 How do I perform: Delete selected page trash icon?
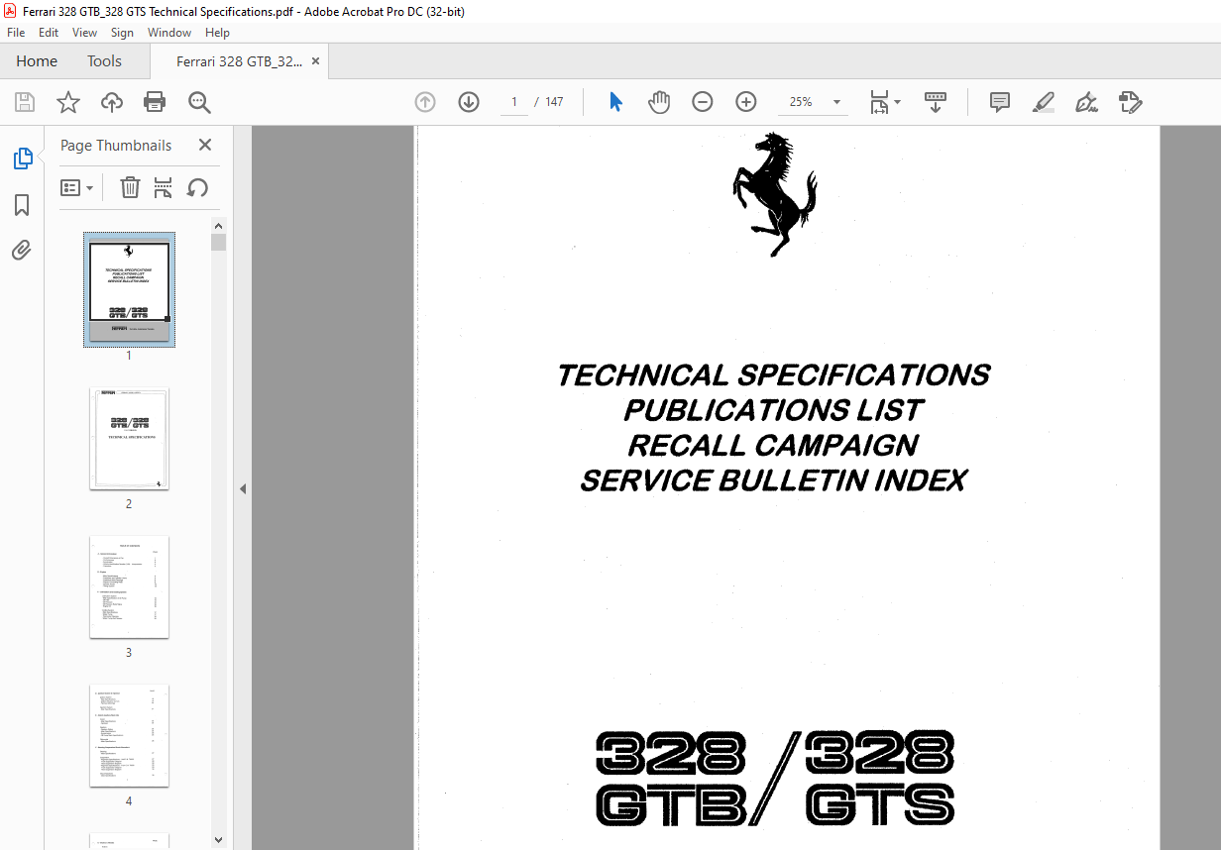pos(130,187)
